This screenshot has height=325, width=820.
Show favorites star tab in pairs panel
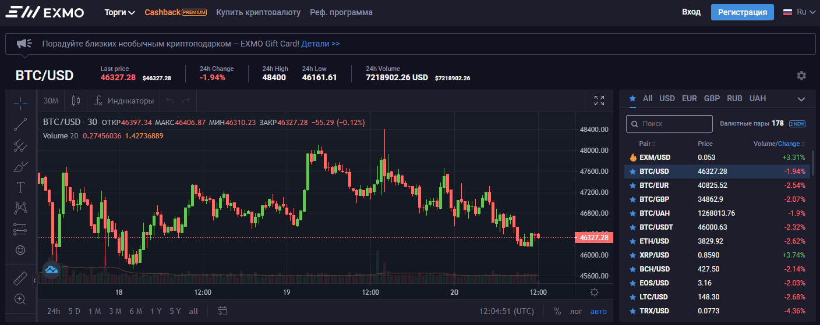click(x=632, y=99)
